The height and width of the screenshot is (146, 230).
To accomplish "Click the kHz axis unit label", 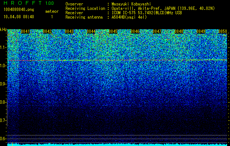I will point(3,30).
